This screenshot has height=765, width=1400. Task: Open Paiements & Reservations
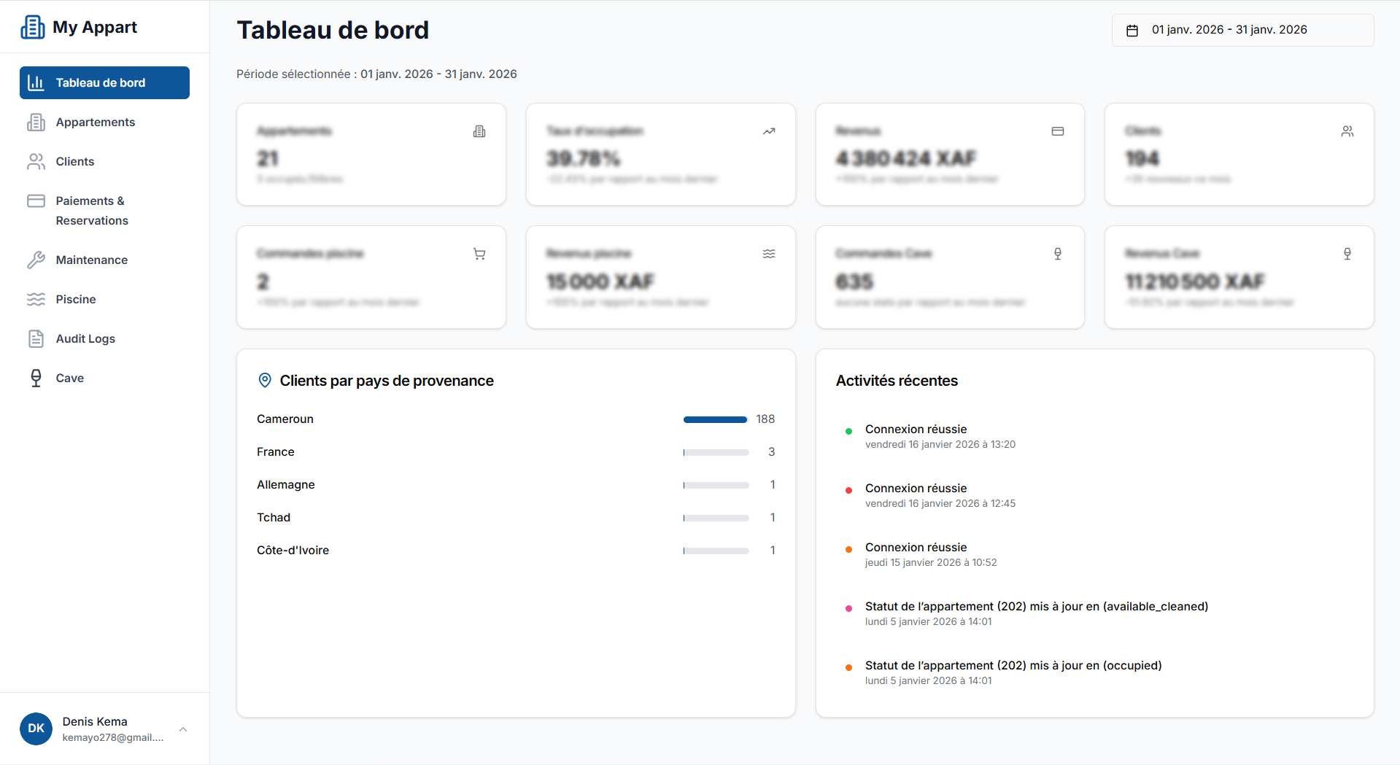(x=91, y=211)
